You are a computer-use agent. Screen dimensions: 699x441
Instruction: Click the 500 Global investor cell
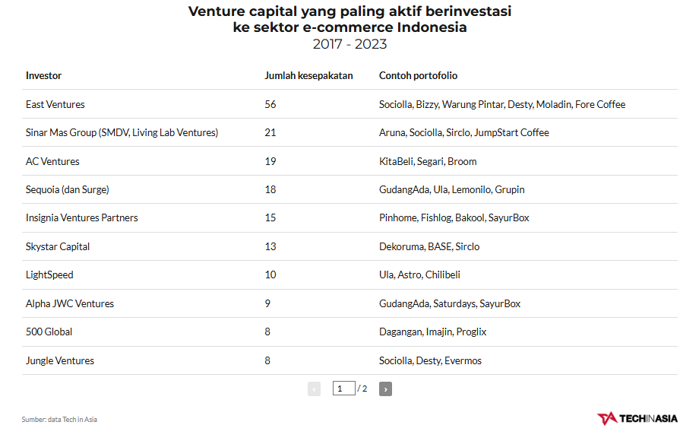click(49, 332)
